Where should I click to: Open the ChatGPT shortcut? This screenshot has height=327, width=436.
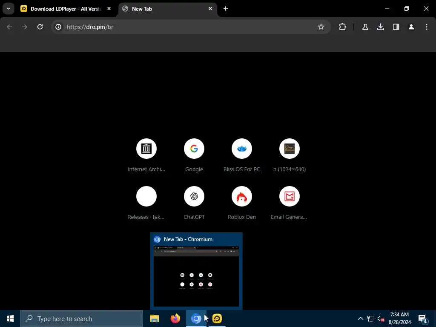[194, 203]
